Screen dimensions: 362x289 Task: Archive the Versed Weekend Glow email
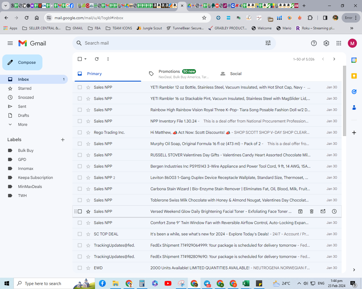(x=300, y=211)
